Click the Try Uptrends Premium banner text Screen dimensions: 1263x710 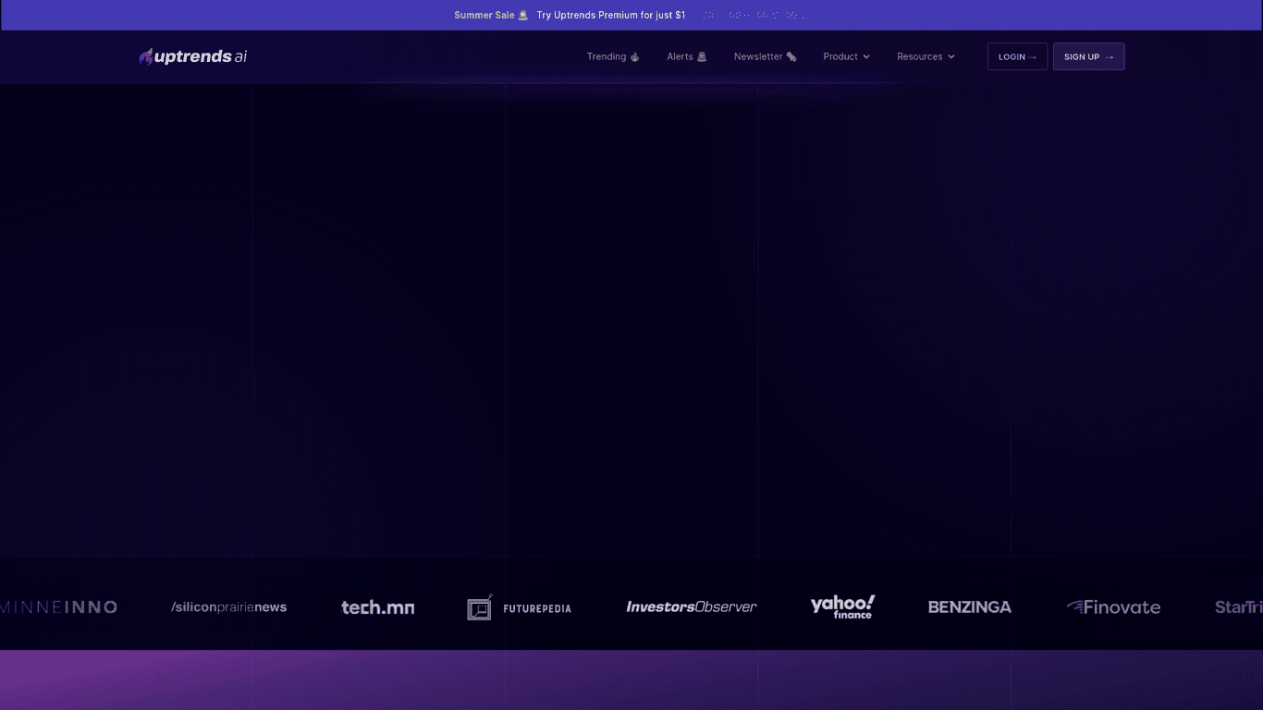[x=610, y=16]
